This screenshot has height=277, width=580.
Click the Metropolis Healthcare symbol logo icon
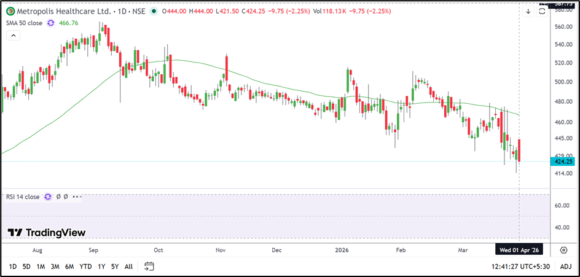(x=9, y=10)
